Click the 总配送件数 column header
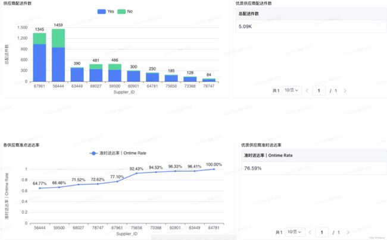 click(311, 14)
